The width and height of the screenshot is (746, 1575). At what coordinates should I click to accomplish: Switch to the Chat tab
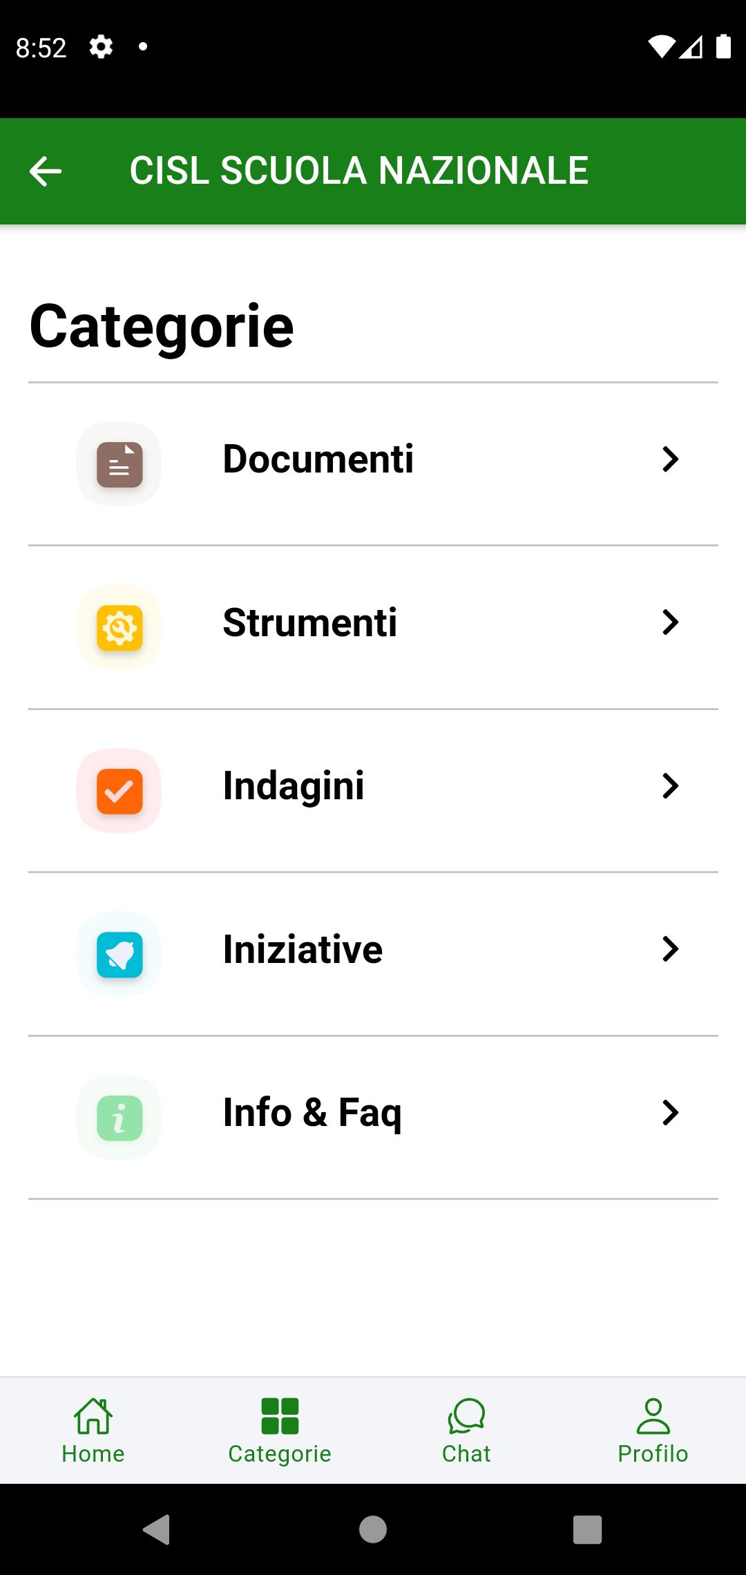(466, 1430)
